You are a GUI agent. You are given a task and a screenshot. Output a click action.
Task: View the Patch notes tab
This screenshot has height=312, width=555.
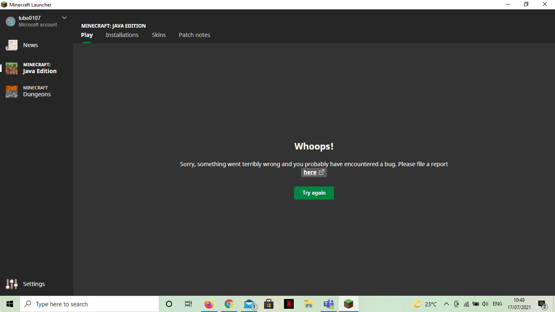[195, 35]
